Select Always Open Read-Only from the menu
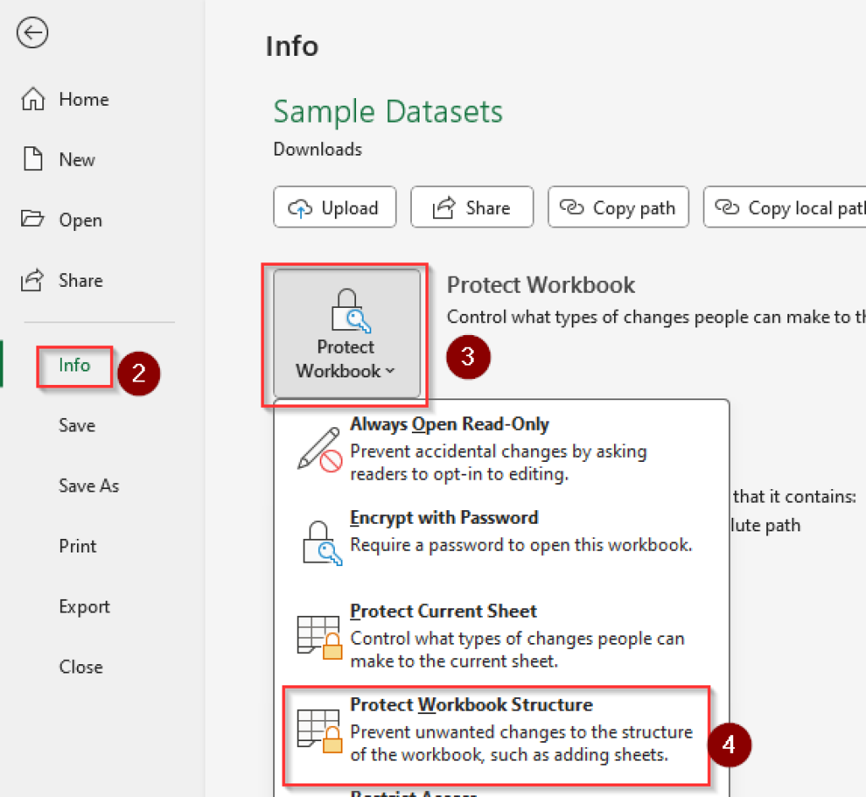Viewport: 866px width, 797px height. point(449,424)
